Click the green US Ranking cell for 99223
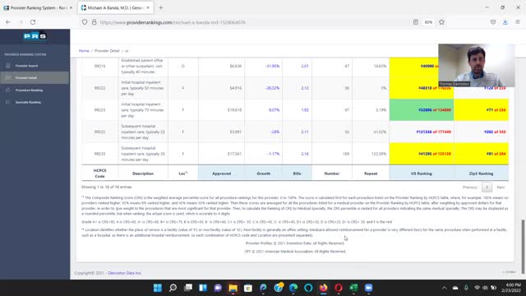Screen dimensions: 526x296 pyautogui.click(x=422, y=109)
